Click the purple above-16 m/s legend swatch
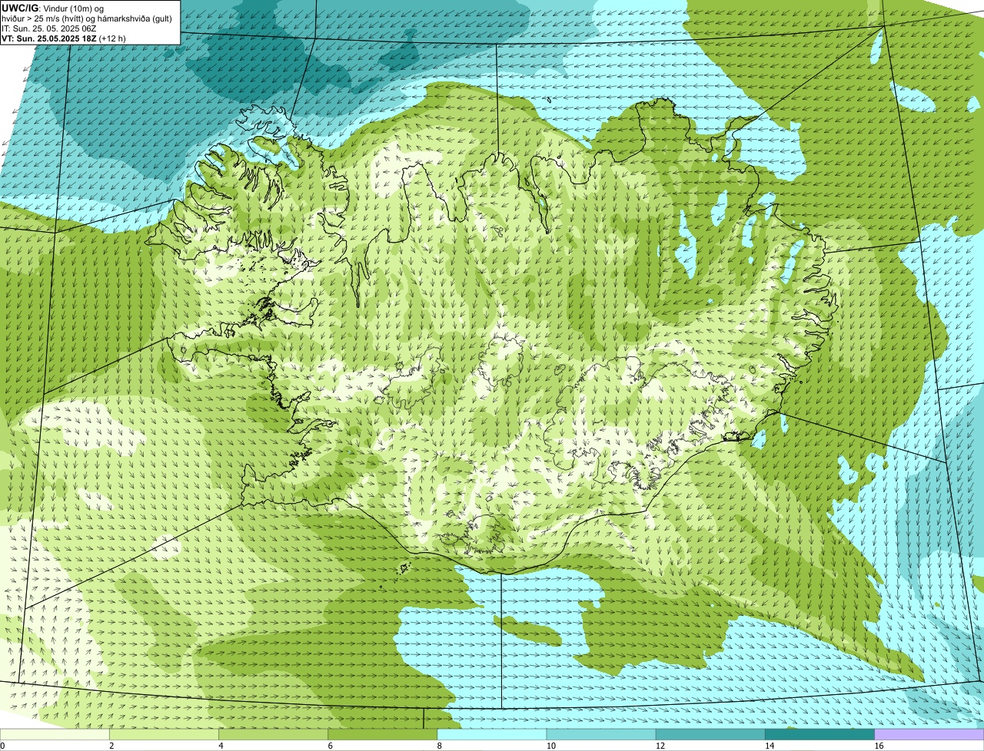 pyautogui.click(x=929, y=735)
